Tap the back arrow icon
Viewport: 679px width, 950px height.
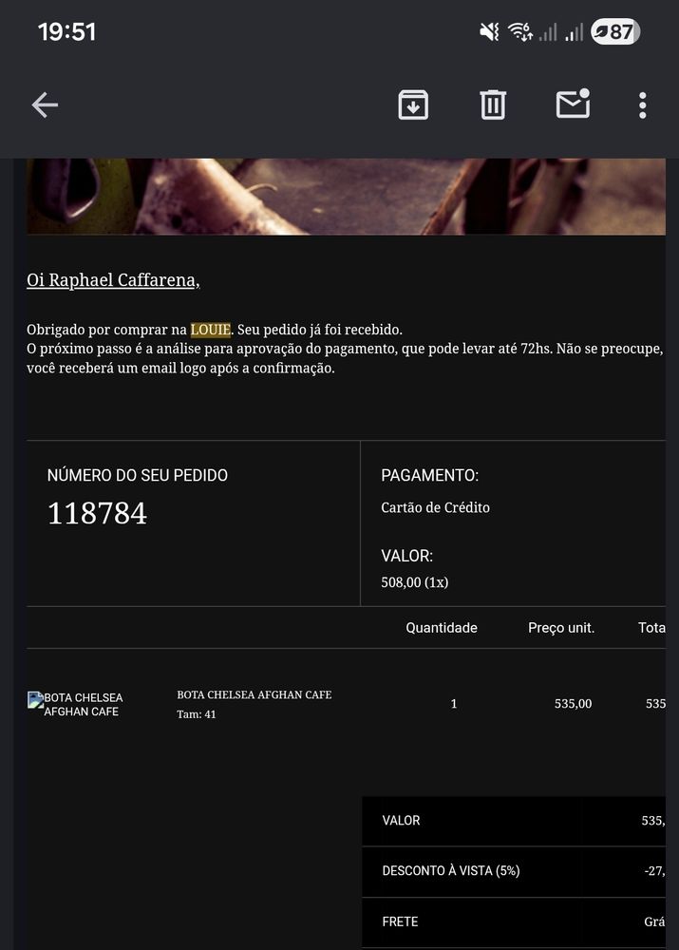point(45,104)
